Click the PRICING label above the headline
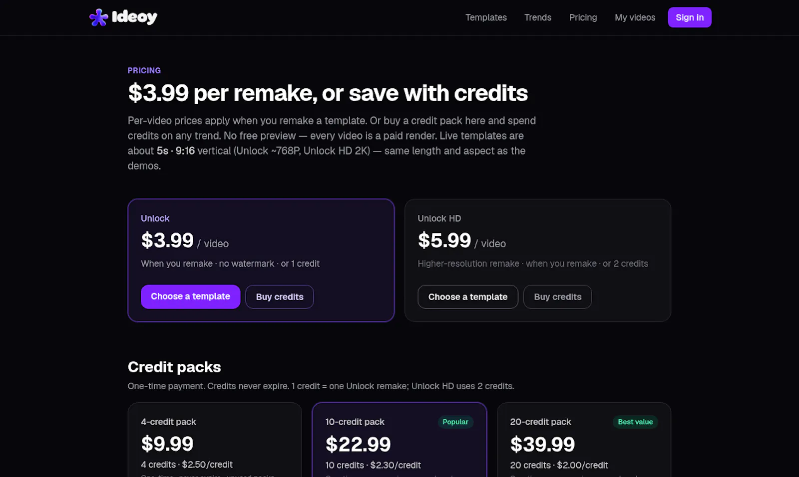This screenshot has height=477, width=799. [x=144, y=70]
